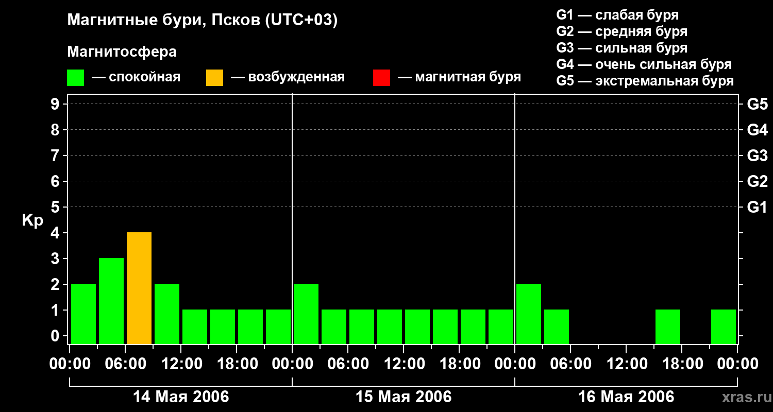Click the Kp 2 bar at 00:00 on 16 May
The height and width of the screenshot is (412, 773).
point(529,314)
